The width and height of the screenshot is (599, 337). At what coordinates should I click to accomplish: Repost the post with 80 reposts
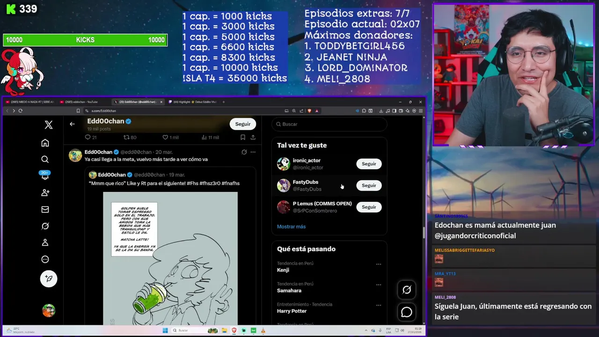(130, 137)
